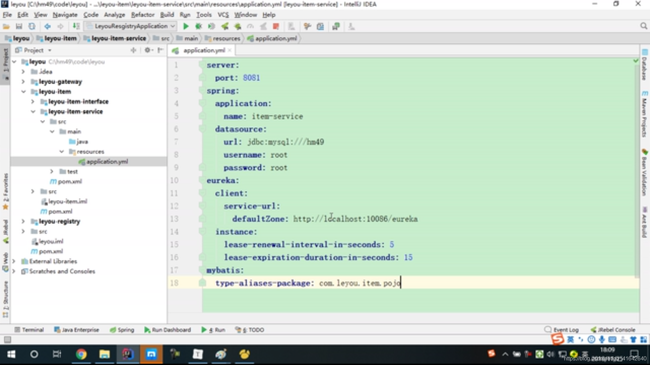This screenshot has width=650, height=365.
Task: Open the Event Log
Action: [562, 330]
